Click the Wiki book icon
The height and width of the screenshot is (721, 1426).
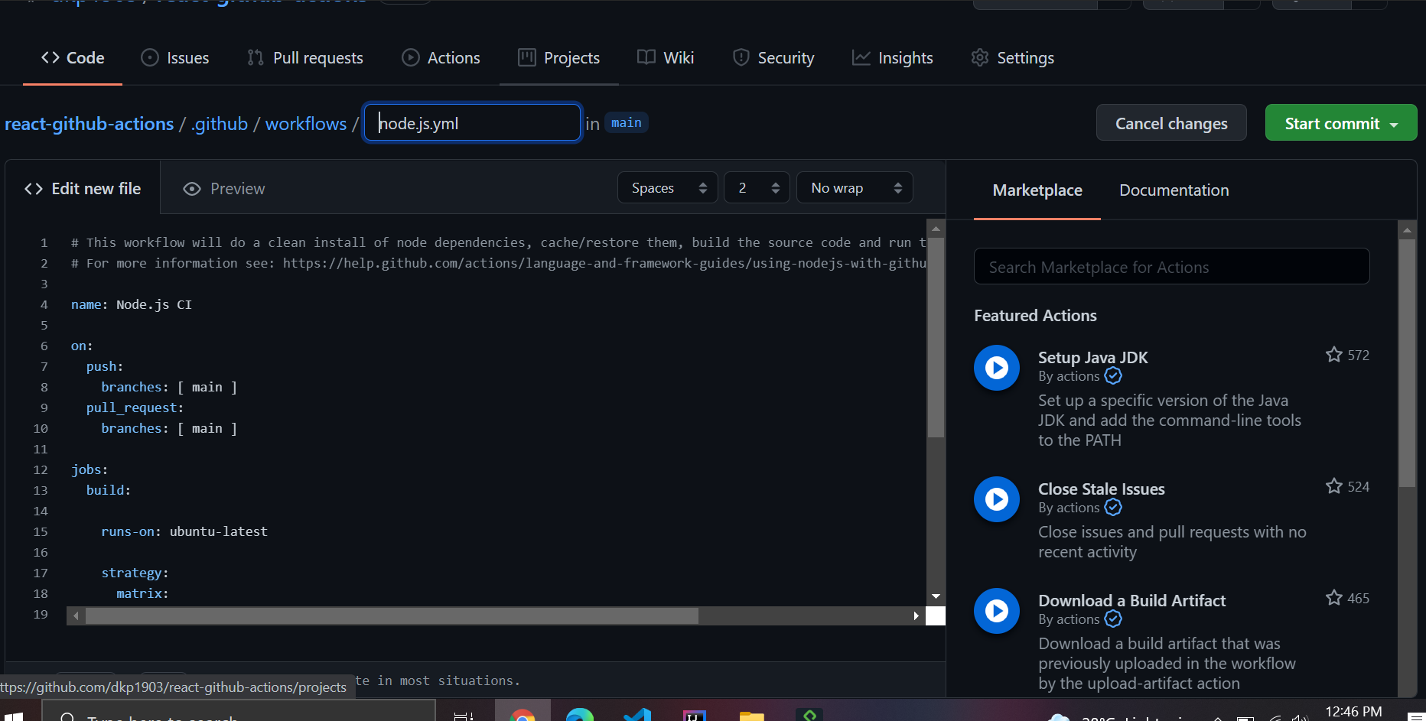[x=646, y=58]
